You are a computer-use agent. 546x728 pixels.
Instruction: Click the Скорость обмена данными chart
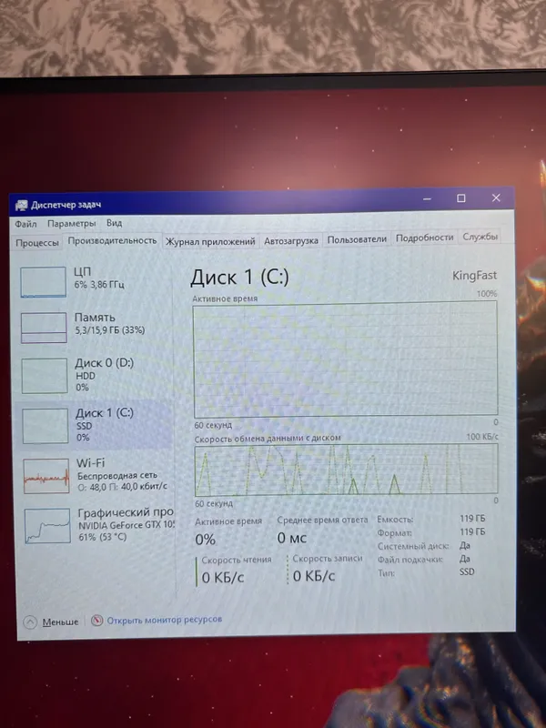point(347,470)
